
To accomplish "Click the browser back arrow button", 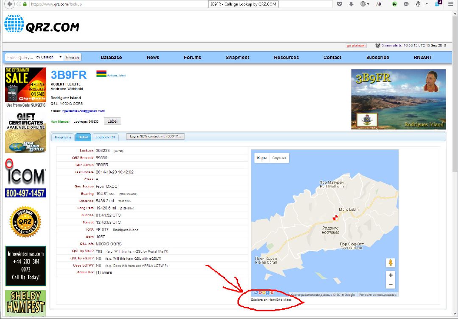I will pos(10,4).
